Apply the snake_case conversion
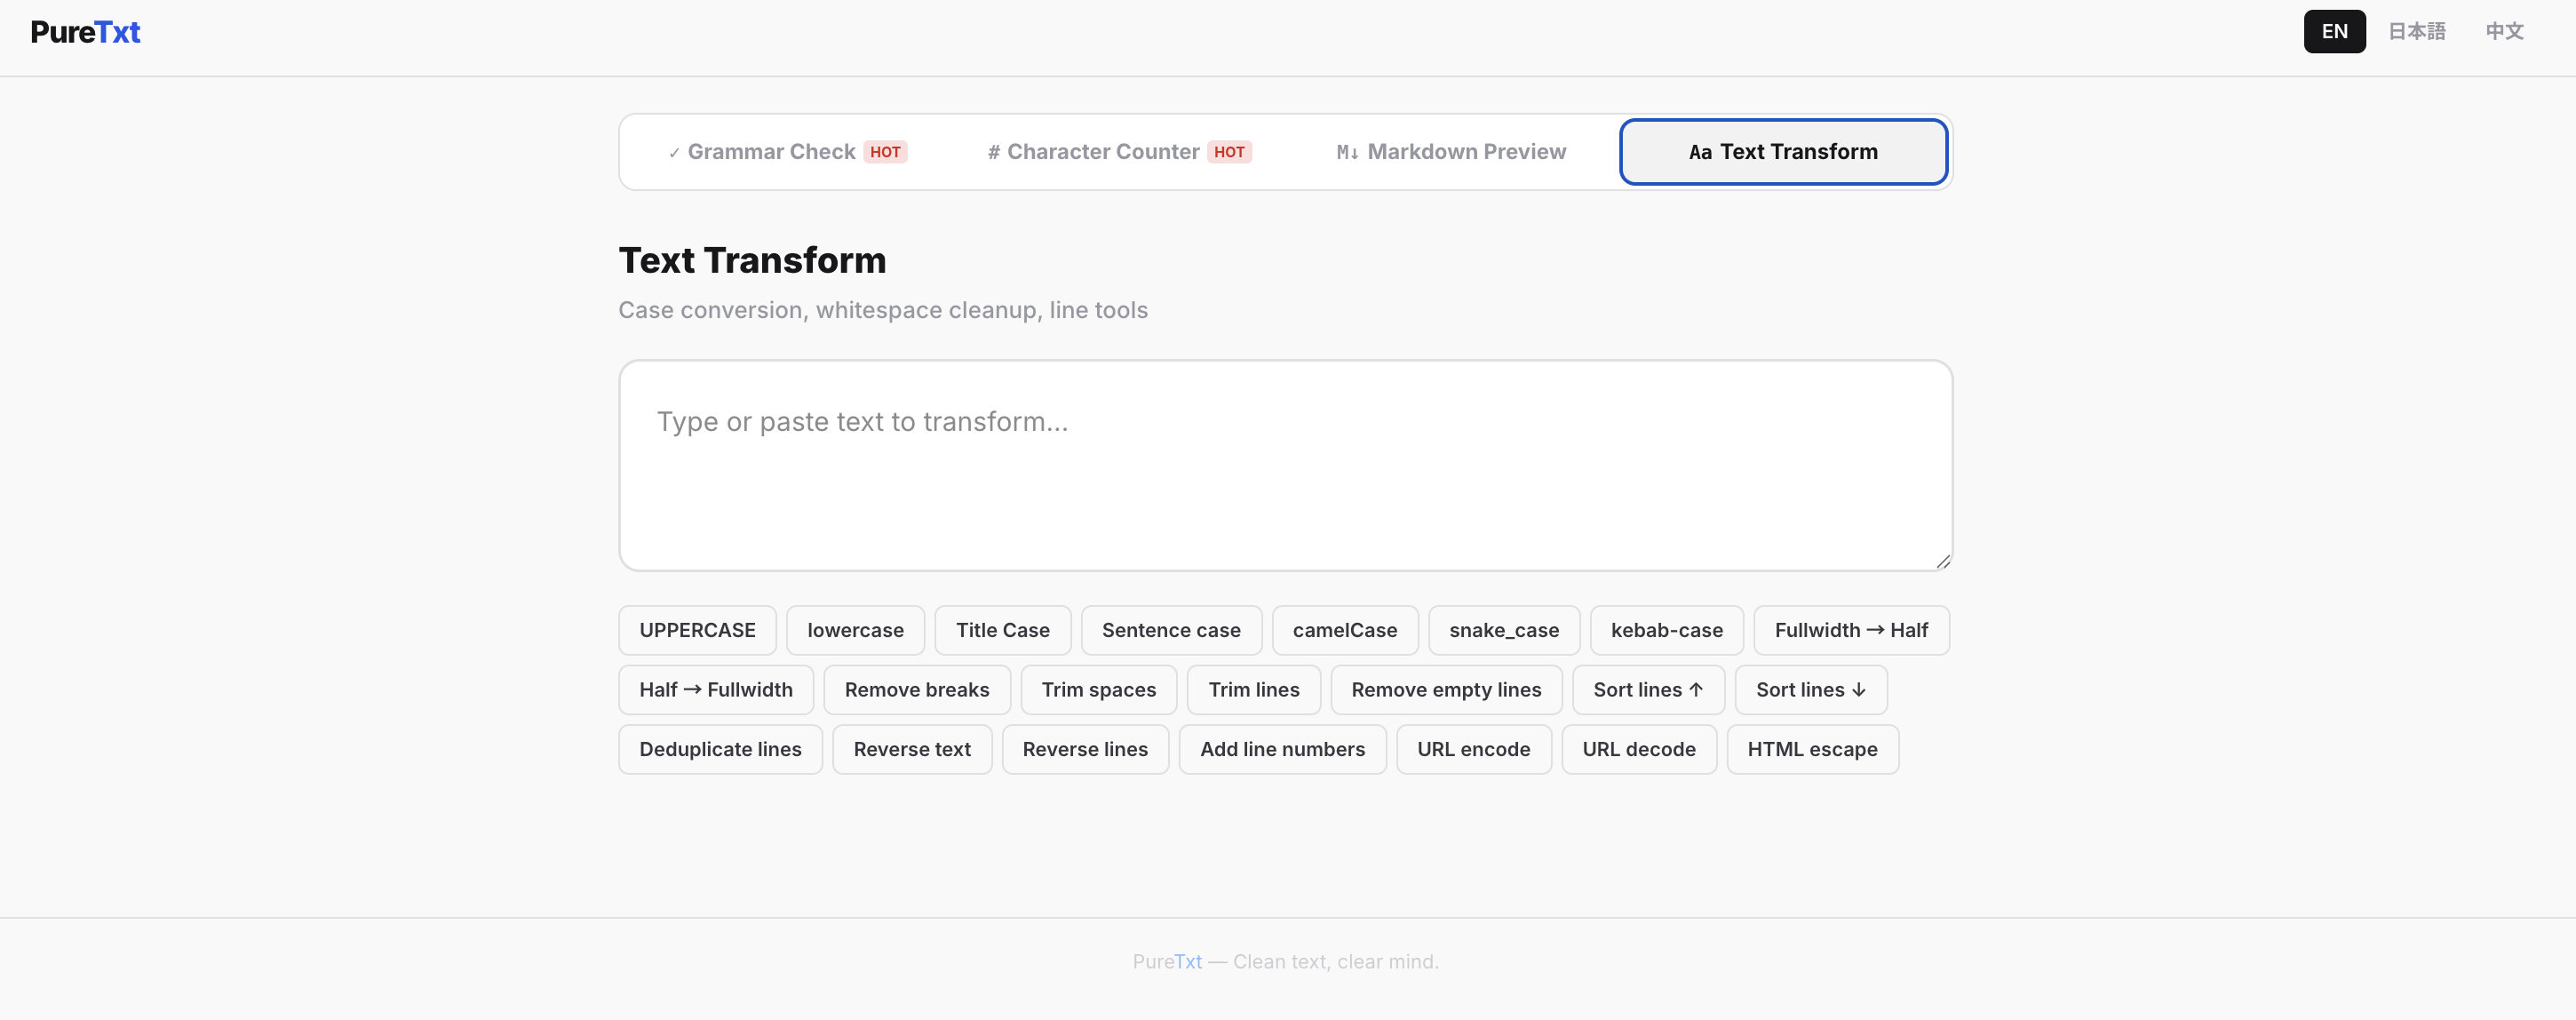The image size is (2576, 1020). tap(1503, 630)
